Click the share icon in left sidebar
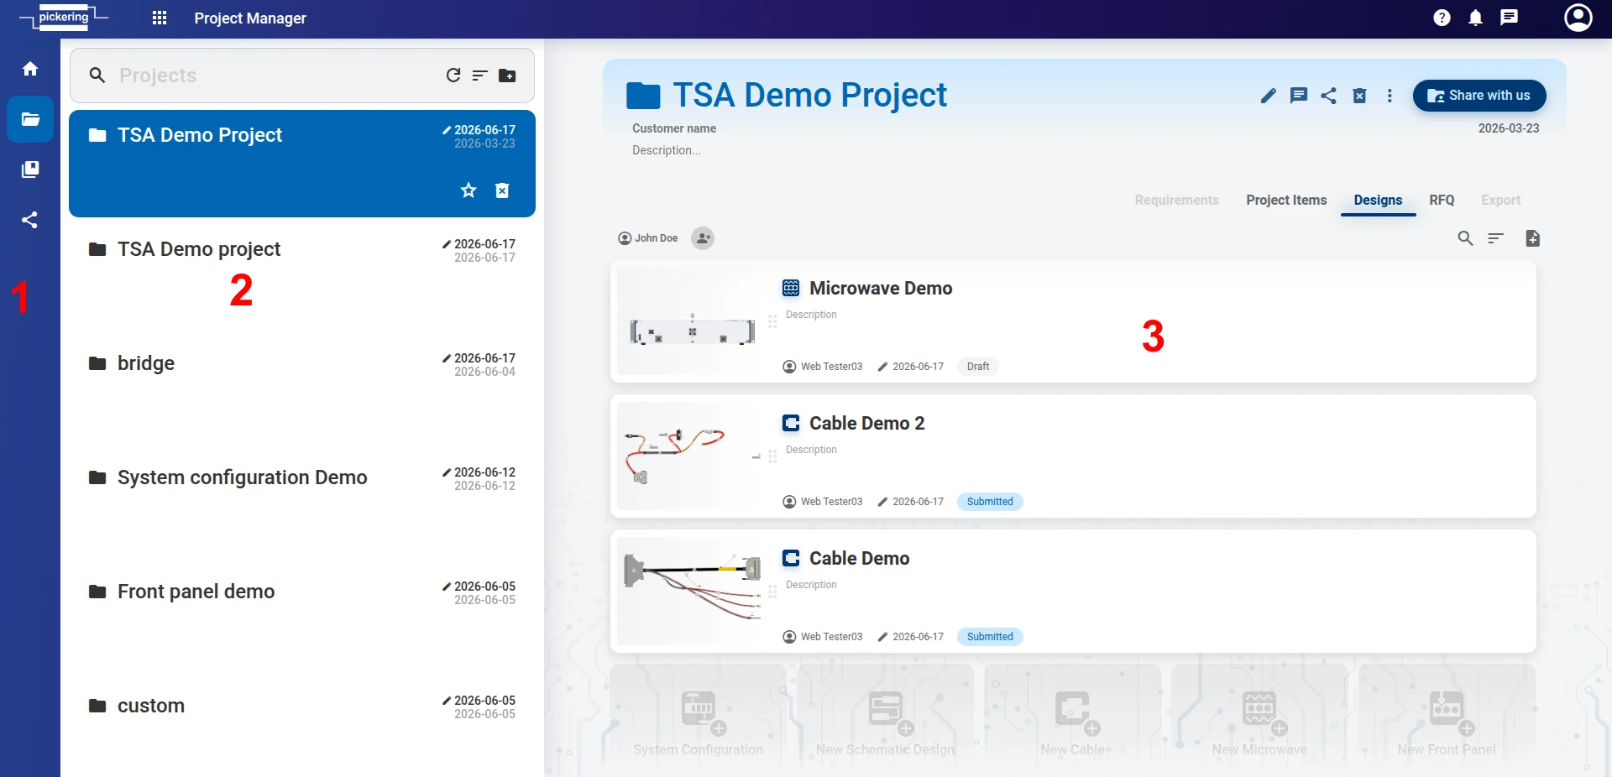1612x777 pixels. [30, 220]
